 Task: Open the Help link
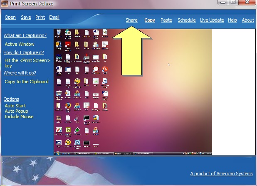(232, 20)
